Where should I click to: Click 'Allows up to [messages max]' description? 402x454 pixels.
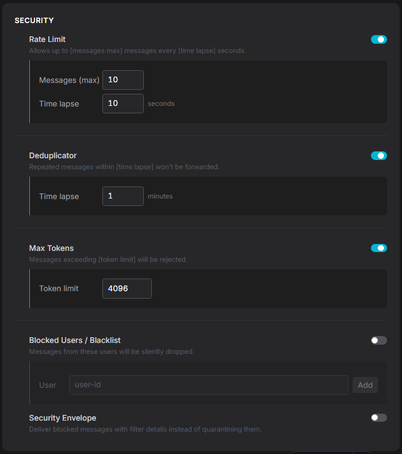137,51
